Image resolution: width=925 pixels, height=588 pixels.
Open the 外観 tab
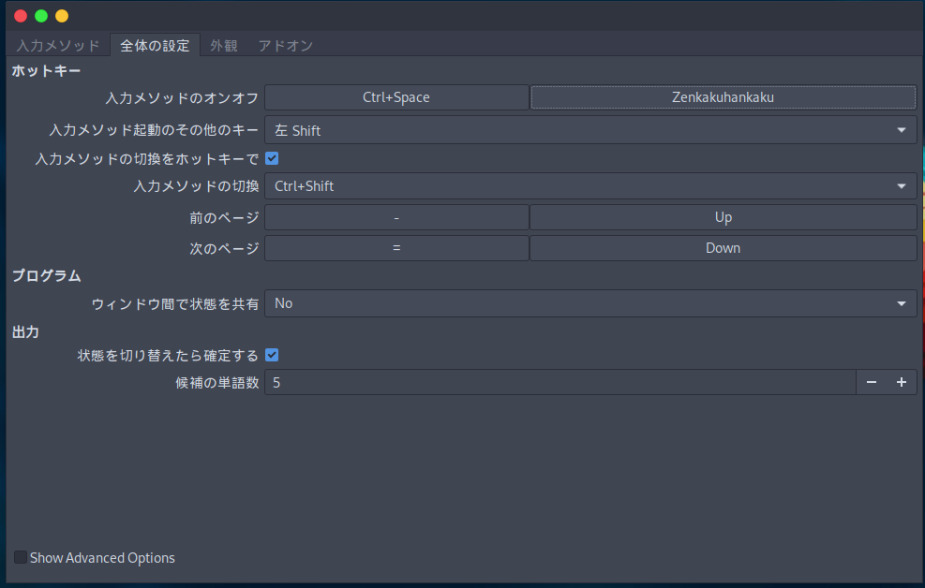[x=224, y=45]
